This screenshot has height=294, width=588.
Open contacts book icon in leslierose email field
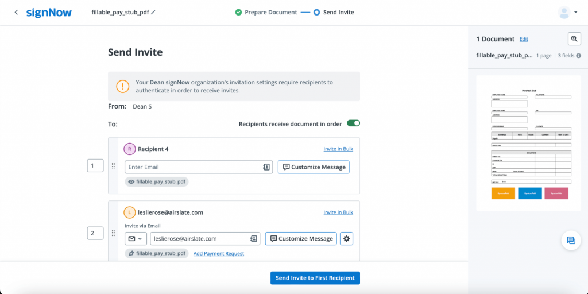pyautogui.click(x=253, y=238)
